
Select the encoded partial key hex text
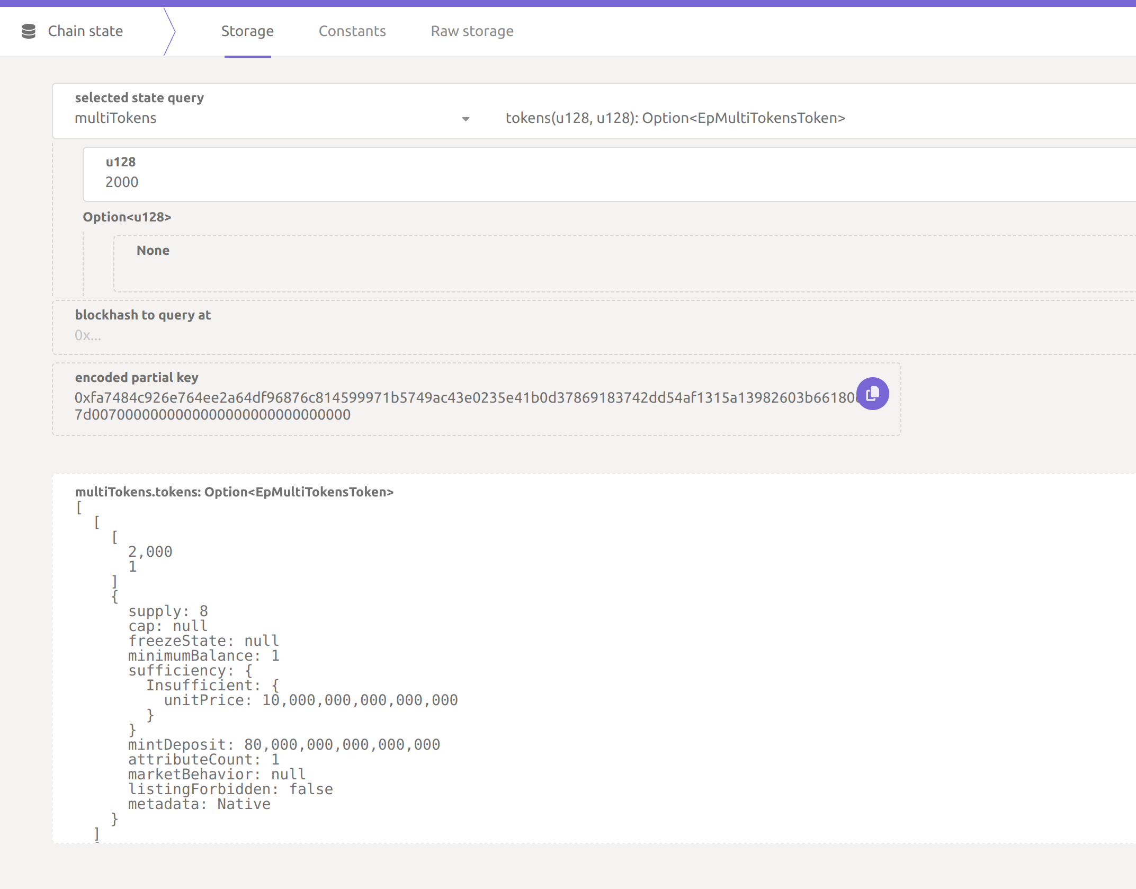pyautogui.click(x=465, y=406)
